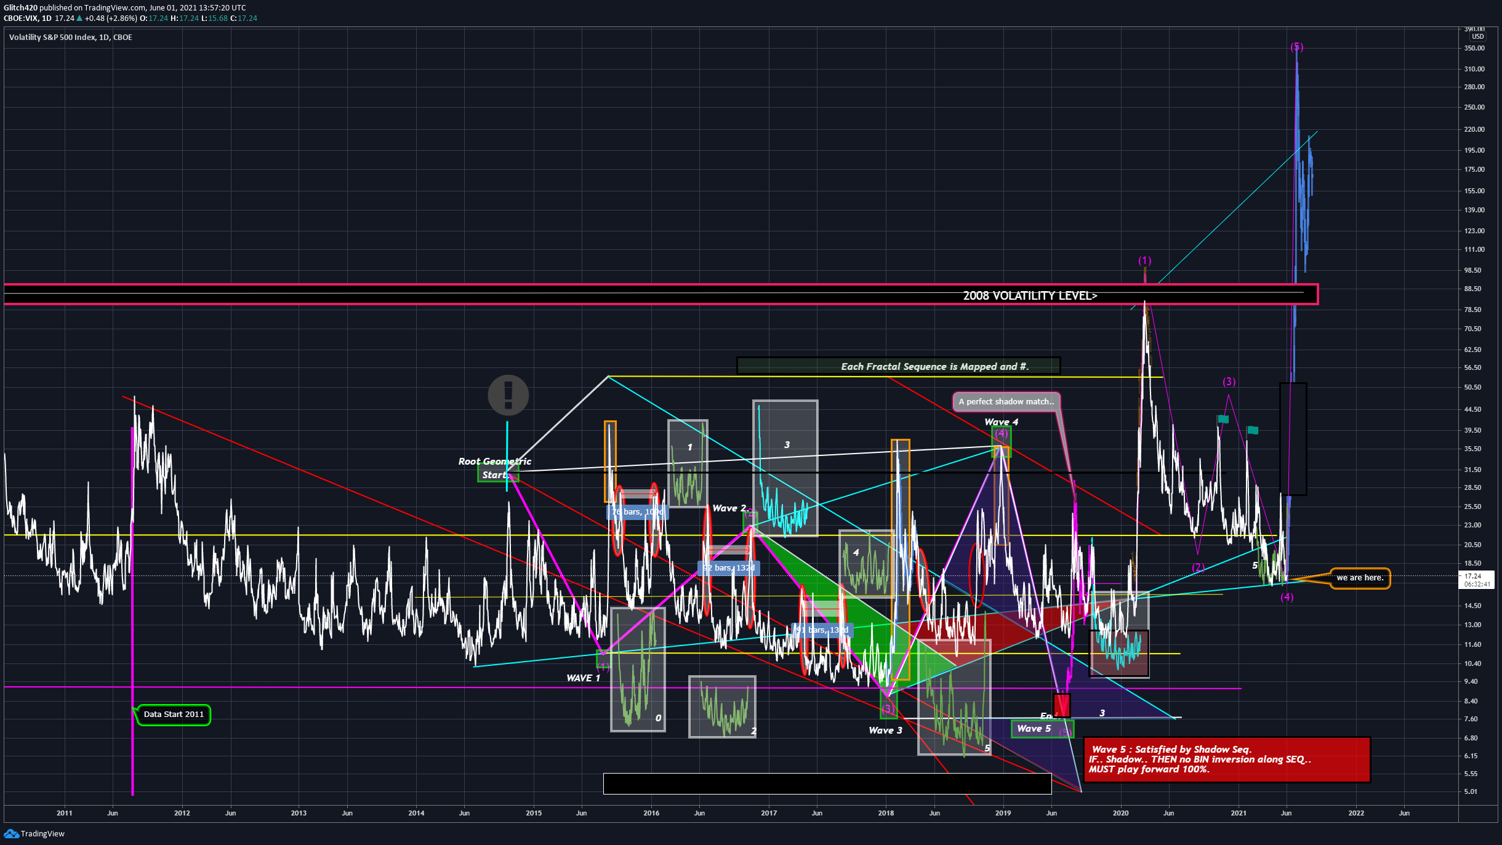Click the 'CBOE:VIX, 1D' symbol header
The image size is (1502, 845).
click(x=28, y=18)
